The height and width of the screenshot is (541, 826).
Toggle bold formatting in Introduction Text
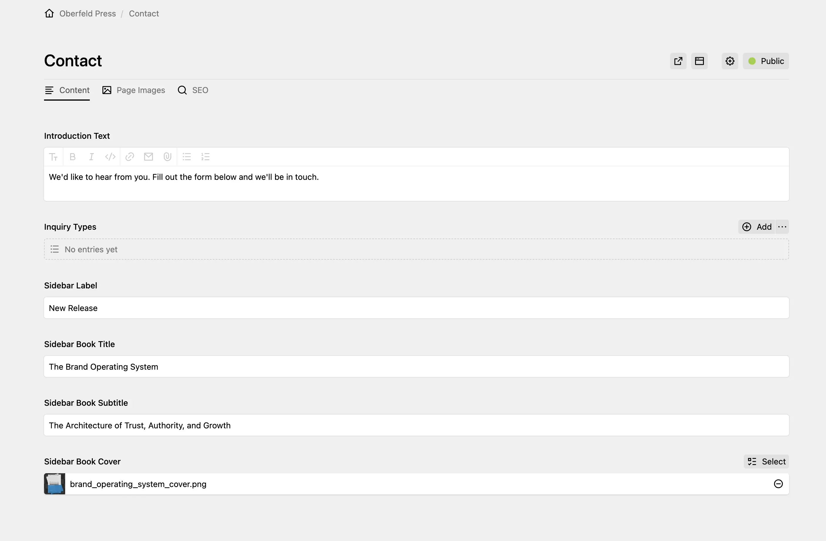coord(73,157)
